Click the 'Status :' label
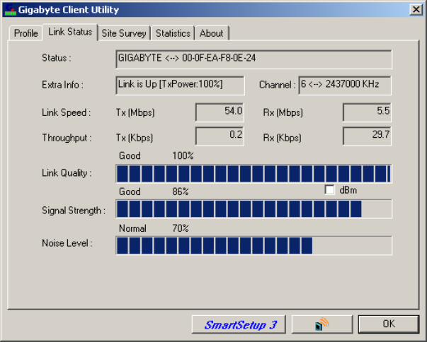Screen dimensions: 427x342 tap(57, 58)
